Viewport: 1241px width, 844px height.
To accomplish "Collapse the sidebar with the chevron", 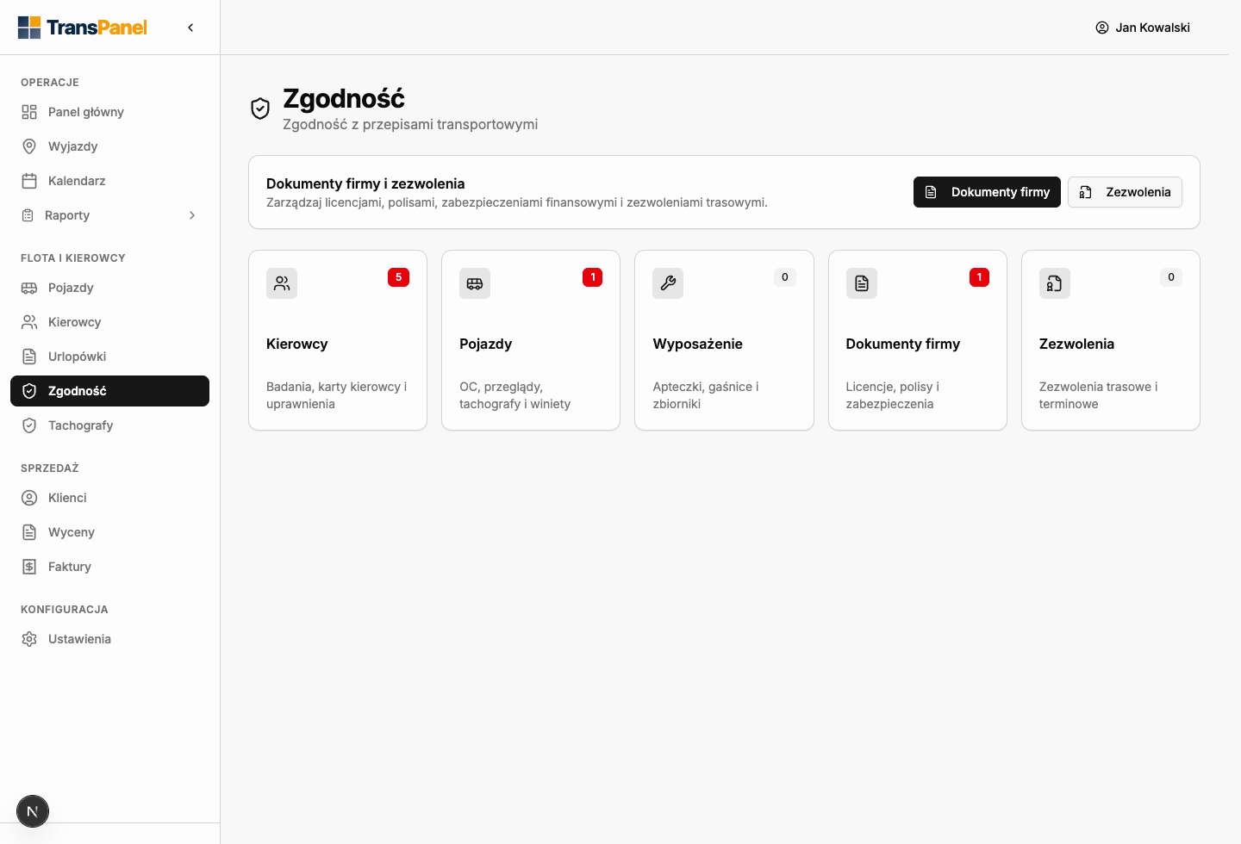I will click(x=190, y=28).
